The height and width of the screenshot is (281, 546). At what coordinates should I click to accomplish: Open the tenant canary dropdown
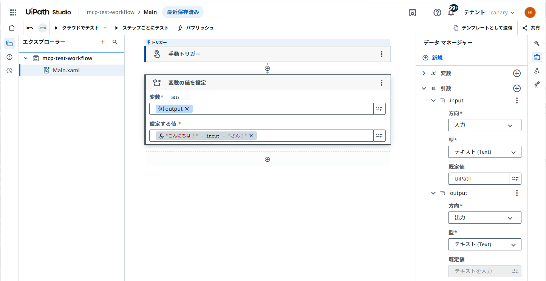tap(502, 12)
